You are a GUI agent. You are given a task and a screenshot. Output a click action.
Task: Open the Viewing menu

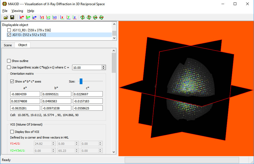point(17,11)
